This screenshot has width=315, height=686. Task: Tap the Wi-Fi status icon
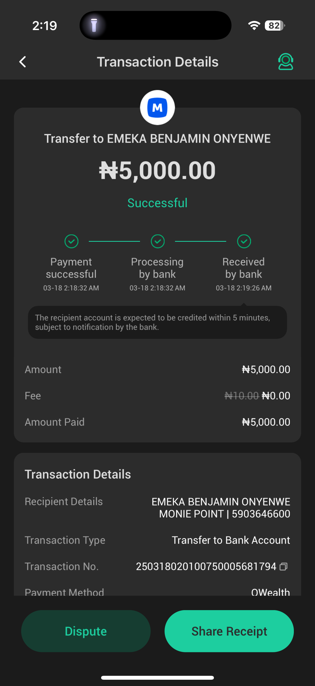[x=254, y=26]
